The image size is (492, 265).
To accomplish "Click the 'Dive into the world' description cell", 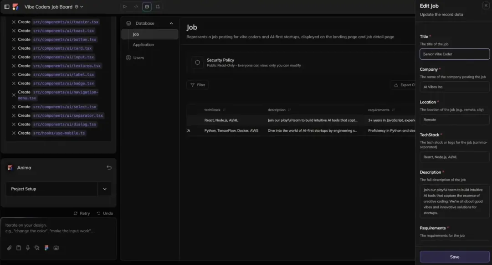I will coord(312,130).
